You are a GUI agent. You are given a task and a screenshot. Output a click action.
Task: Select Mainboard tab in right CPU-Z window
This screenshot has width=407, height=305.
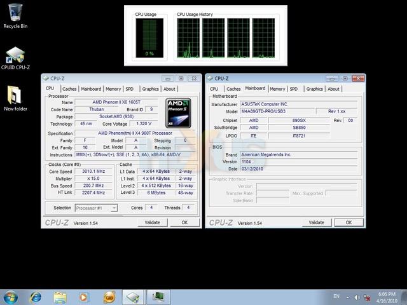point(255,88)
